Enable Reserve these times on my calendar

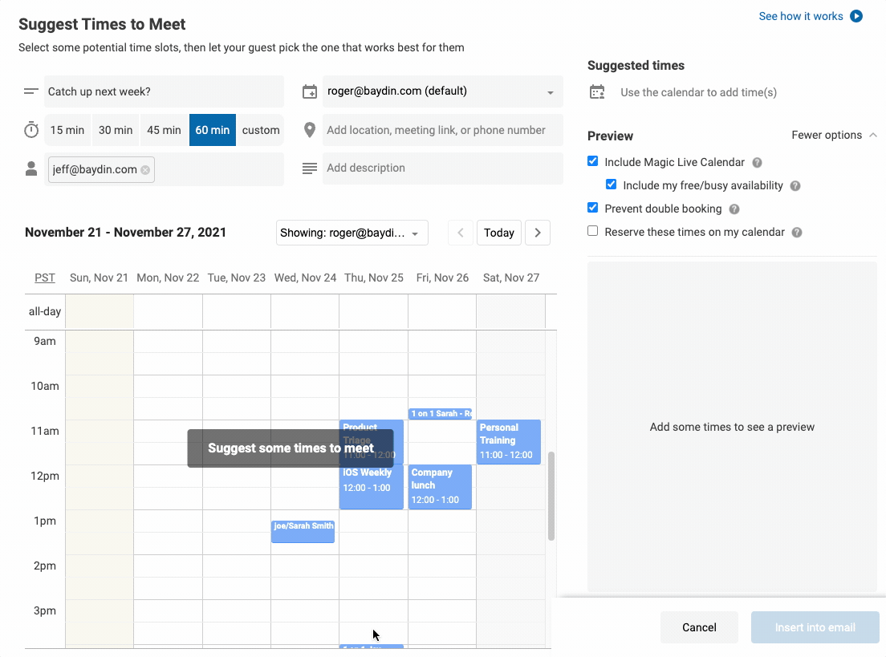593,231
